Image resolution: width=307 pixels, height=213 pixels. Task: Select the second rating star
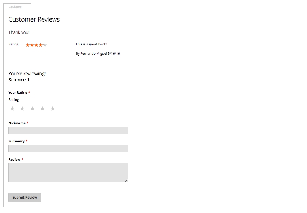coord(22,108)
